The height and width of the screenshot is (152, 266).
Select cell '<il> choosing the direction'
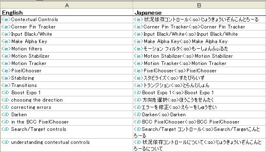coord(67,100)
